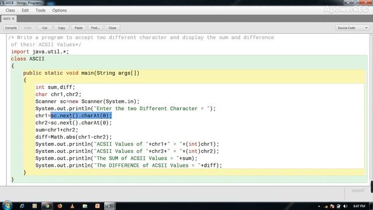Click the 'import java.util.*;' line
The height and width of the screenshot is (210, 373).
40,52
